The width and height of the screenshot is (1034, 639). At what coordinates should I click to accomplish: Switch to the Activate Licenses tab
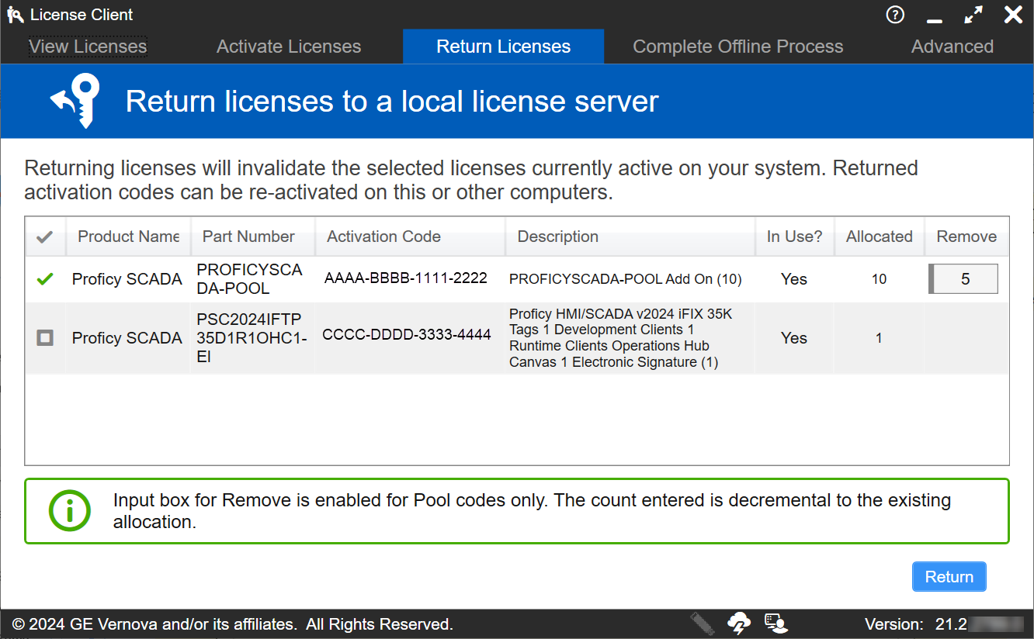[x=289, y=47]
